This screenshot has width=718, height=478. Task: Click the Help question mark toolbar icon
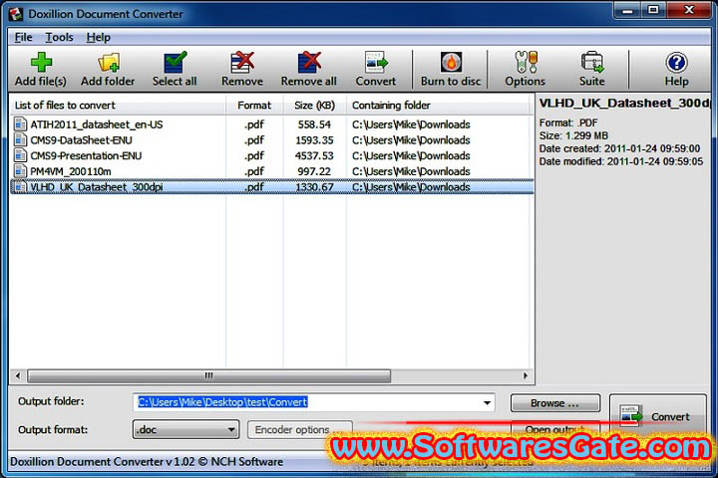pos(676,62)
